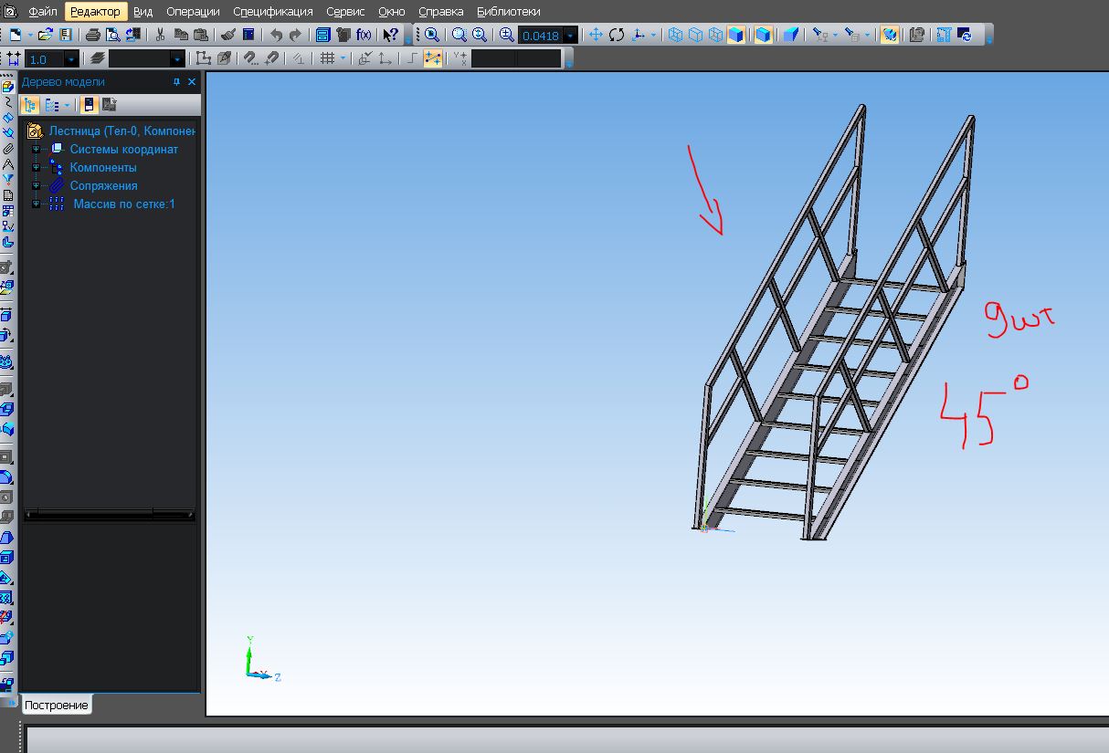
Task: Copy properties brush icon
Action: (x=227, y=35)
